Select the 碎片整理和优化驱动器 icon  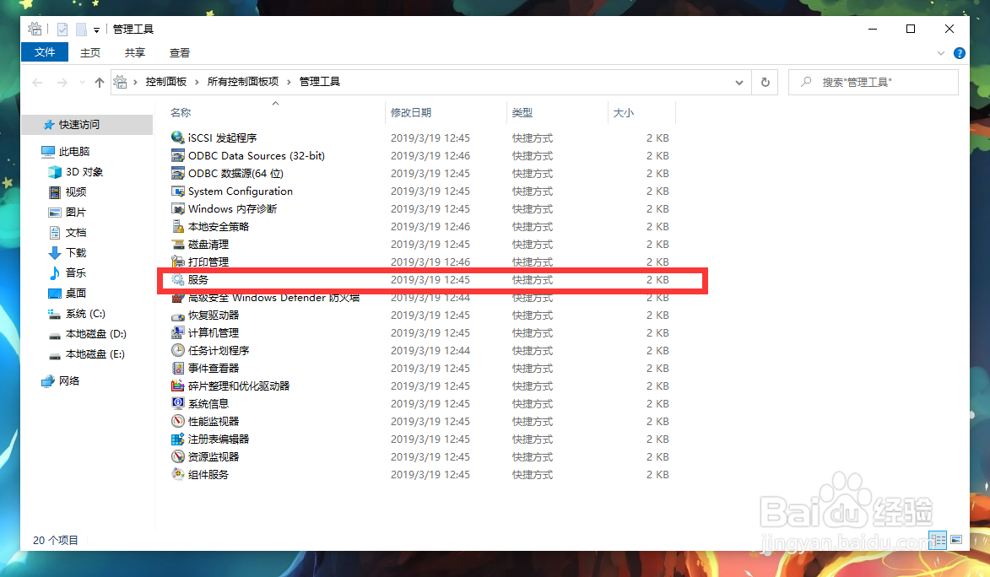click(178, 386)
